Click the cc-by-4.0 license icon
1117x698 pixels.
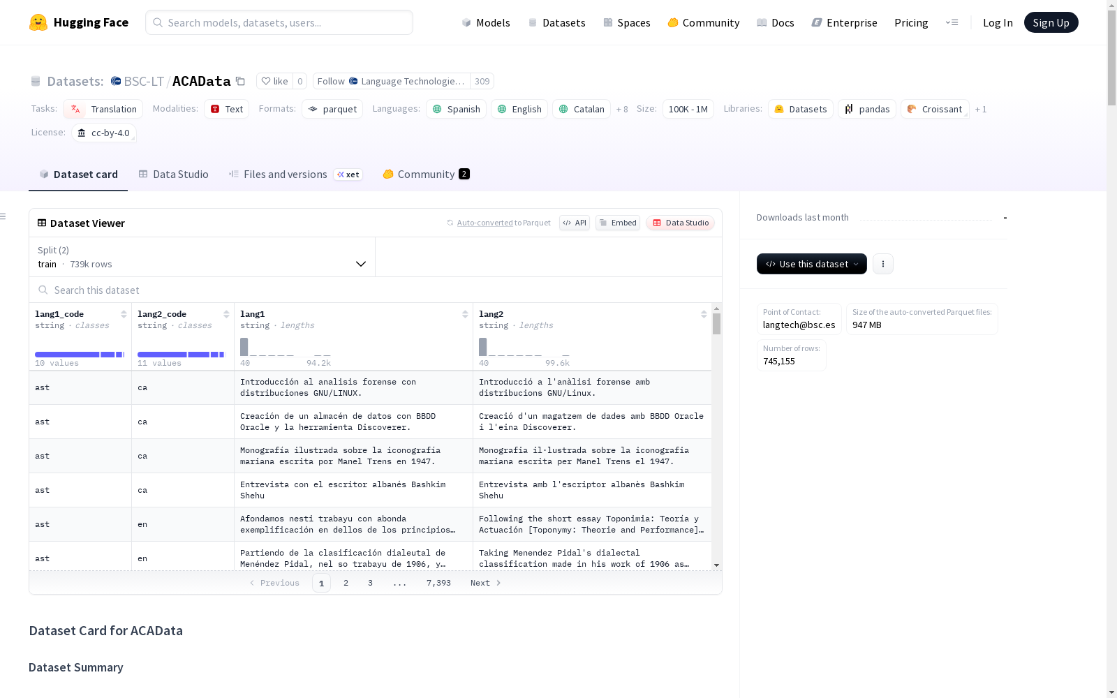(x=82, y=133)
